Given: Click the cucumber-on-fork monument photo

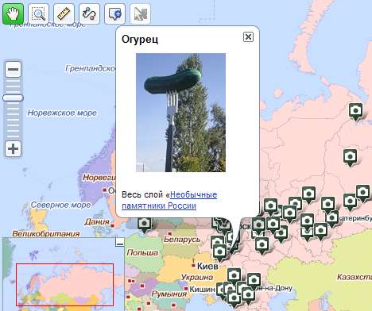Looking at the screenshot, I should (180, 113).
